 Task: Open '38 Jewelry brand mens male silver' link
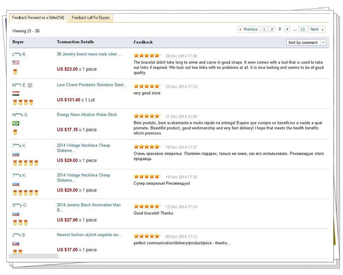[x=89, y=55]
